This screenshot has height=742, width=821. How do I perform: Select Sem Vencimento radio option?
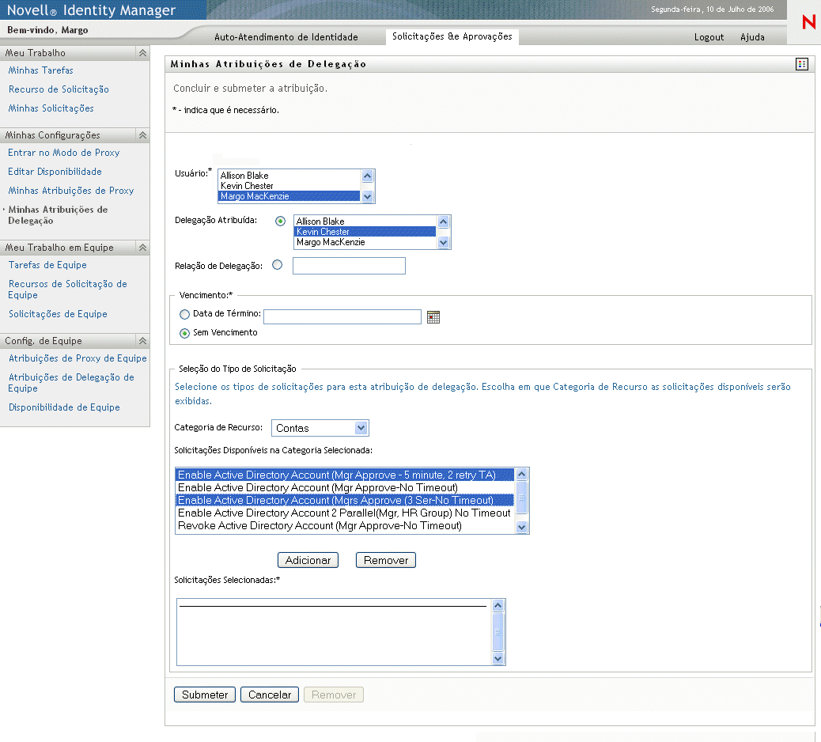coord(185,333)
